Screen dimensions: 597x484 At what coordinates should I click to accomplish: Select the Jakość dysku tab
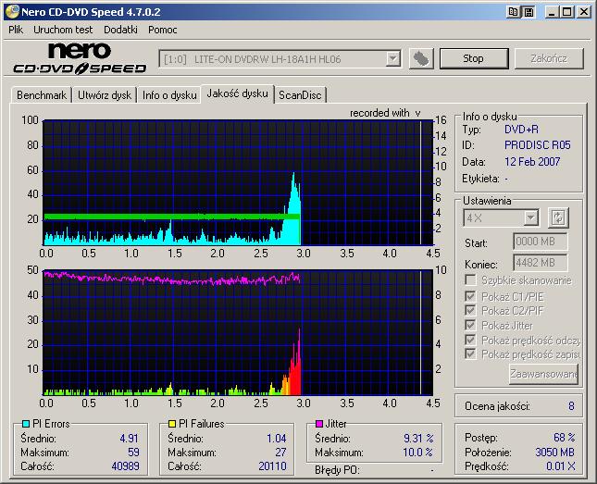237,93
